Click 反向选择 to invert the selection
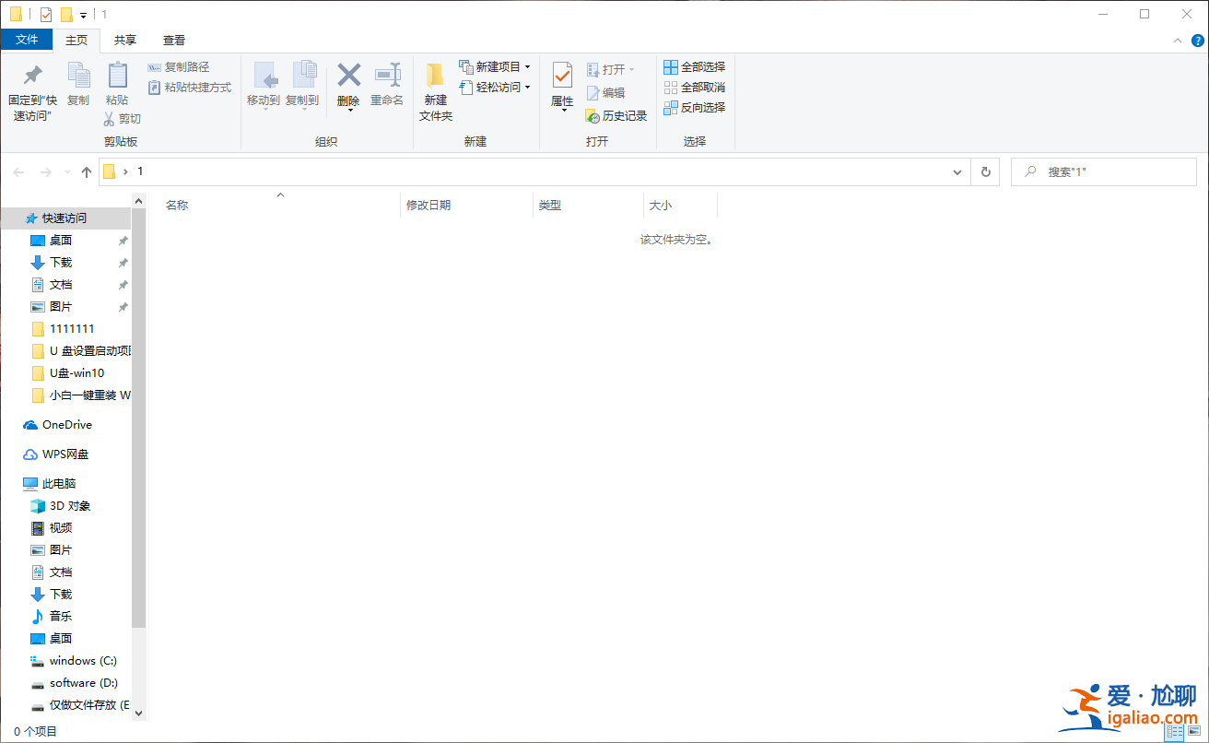 coord(694,107)
